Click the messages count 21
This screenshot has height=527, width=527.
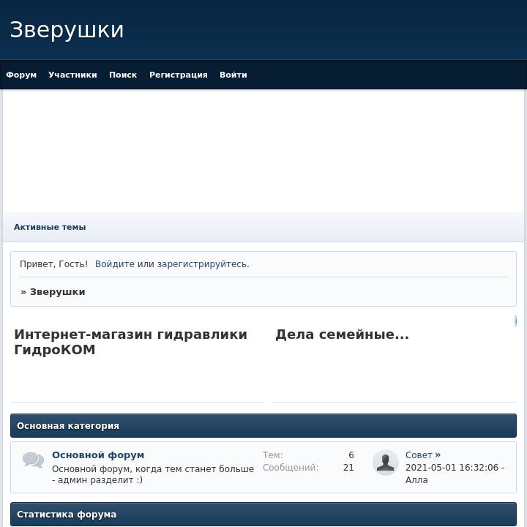click(348, 468)
